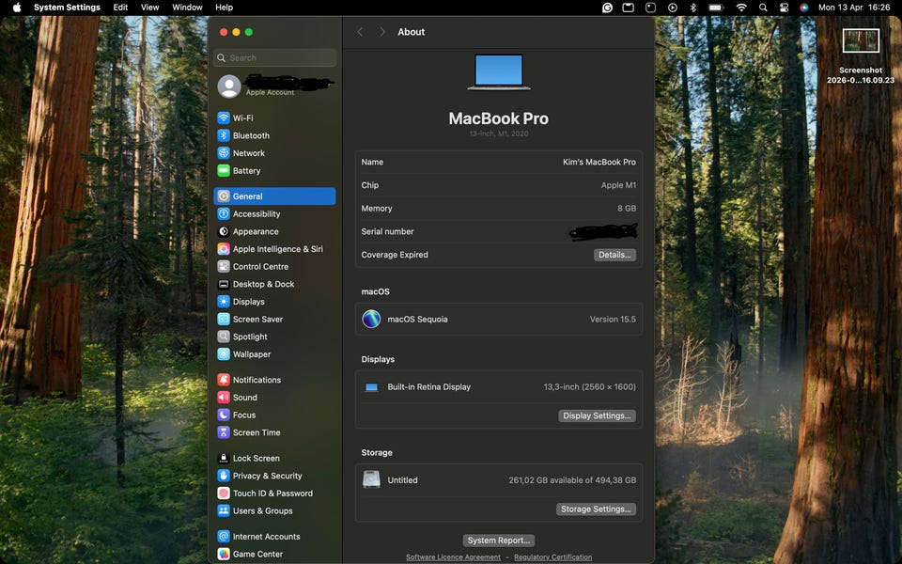Open Displays in the sidebar

click(x=274, y=302)
